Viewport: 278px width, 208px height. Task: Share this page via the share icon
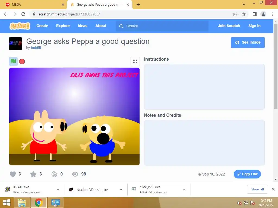pyautogui.click(x=235, y=14)
